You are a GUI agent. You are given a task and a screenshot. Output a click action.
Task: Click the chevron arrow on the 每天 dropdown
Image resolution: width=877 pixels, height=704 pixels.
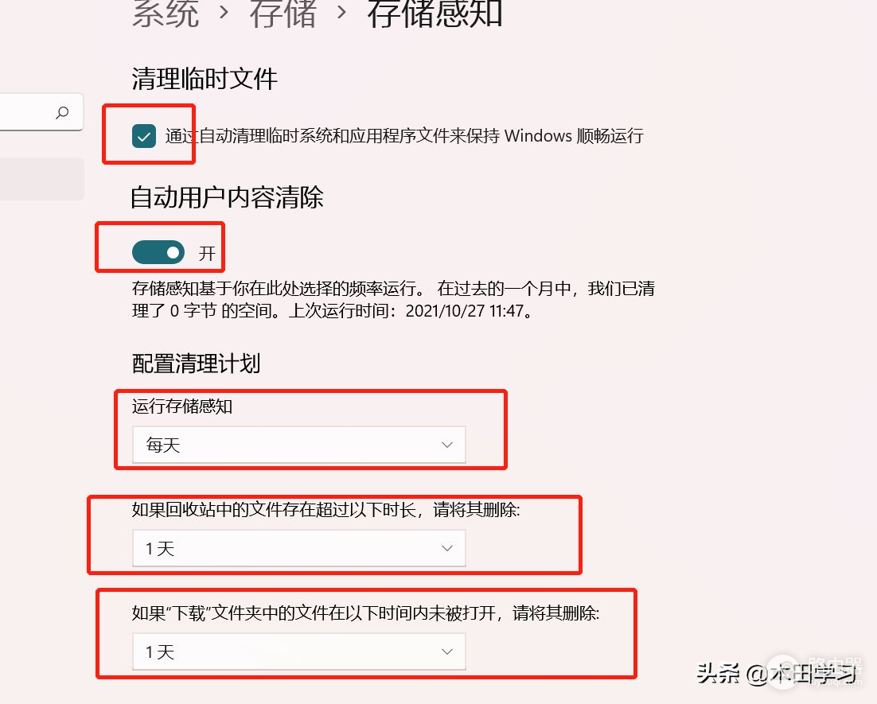click(447, 445)
